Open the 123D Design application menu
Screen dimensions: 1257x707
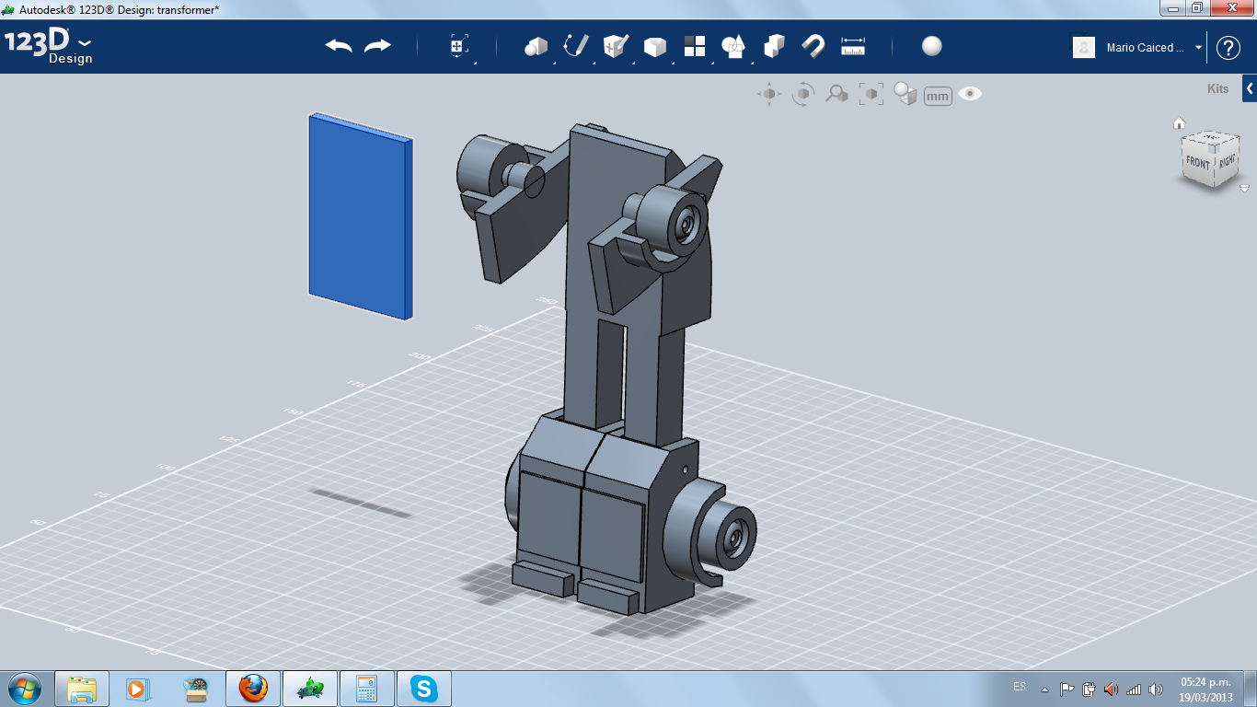(x=49, y=47)
